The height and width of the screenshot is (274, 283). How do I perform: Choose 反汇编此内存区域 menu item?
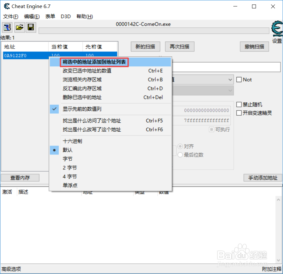[x=111, y=89]
